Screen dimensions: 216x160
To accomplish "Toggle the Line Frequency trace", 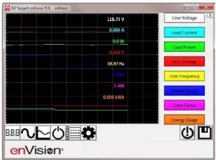I will click(x=184, y=76).
